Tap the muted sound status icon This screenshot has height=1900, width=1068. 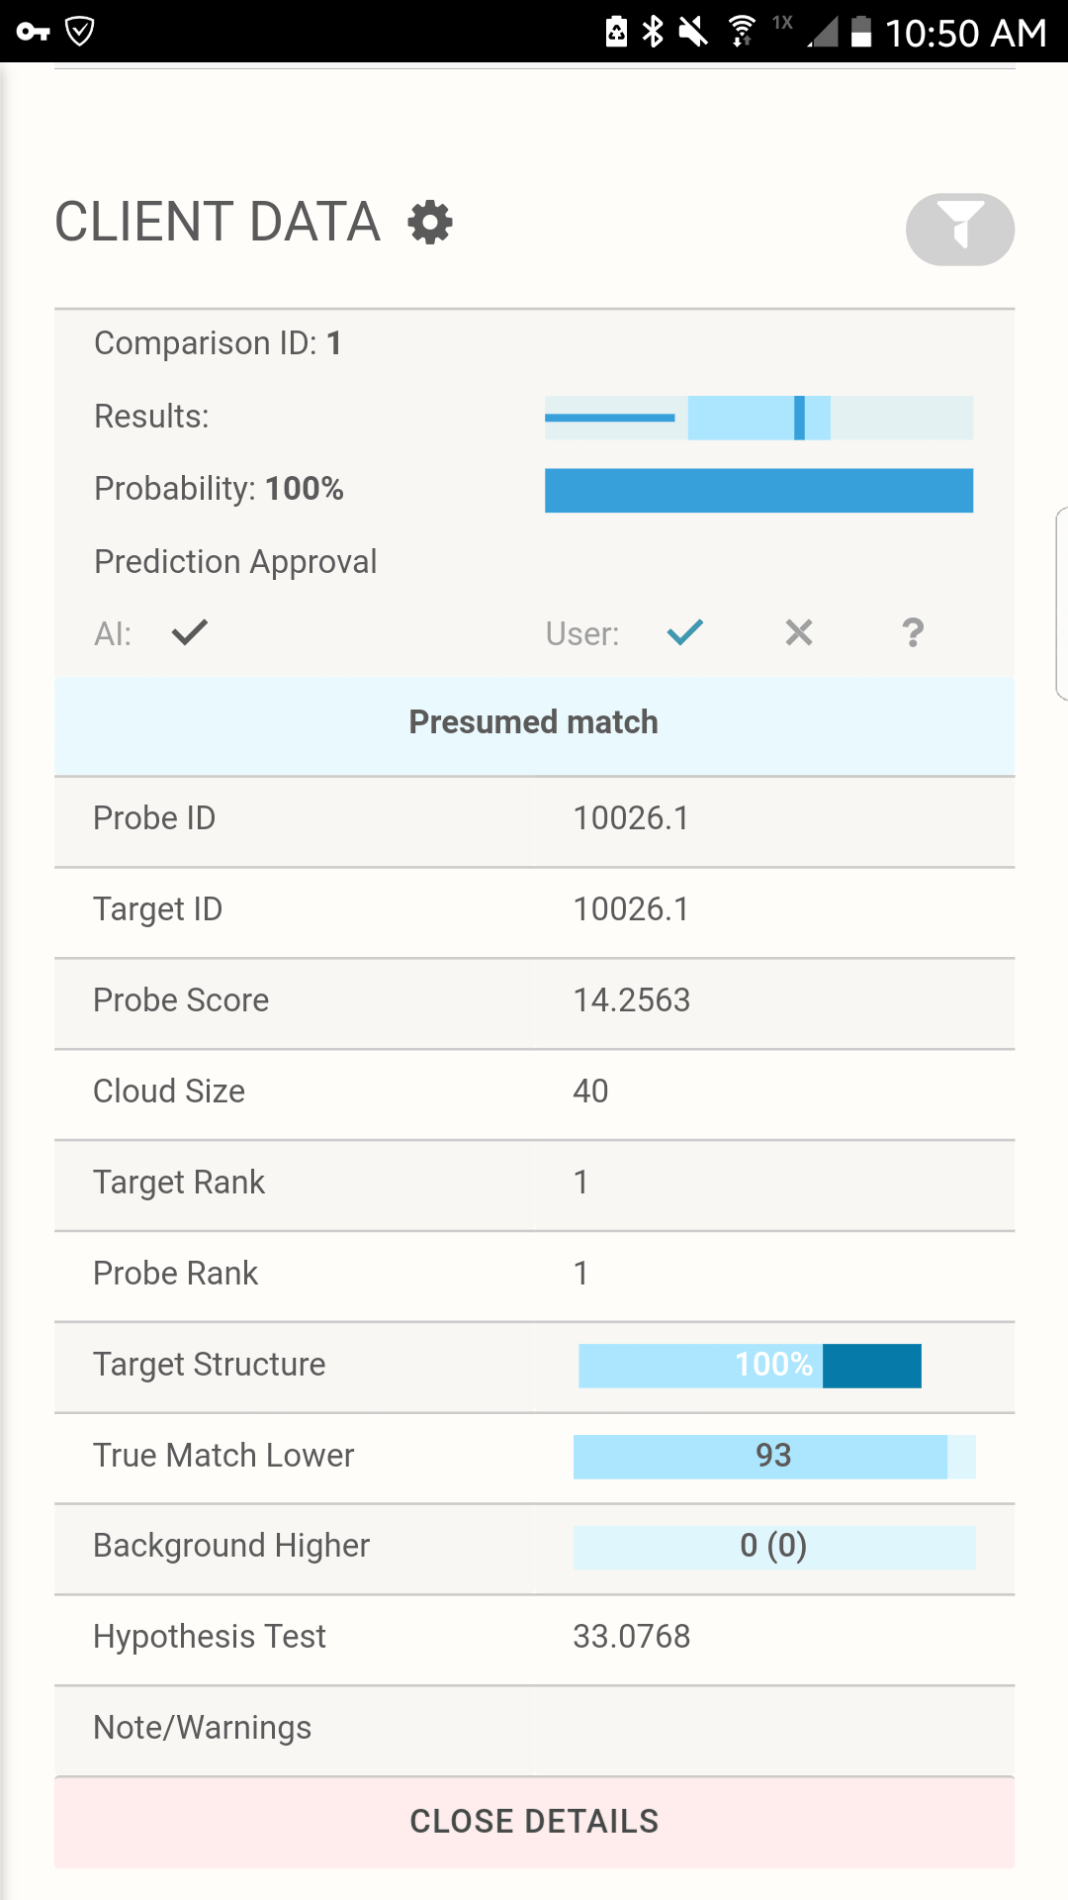(x=693, y=32)
